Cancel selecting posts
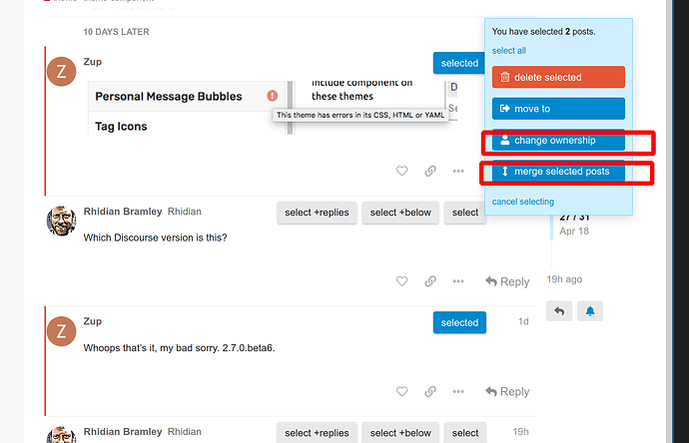The height and width of the screenshot is (443, 689). coord(523,202)
